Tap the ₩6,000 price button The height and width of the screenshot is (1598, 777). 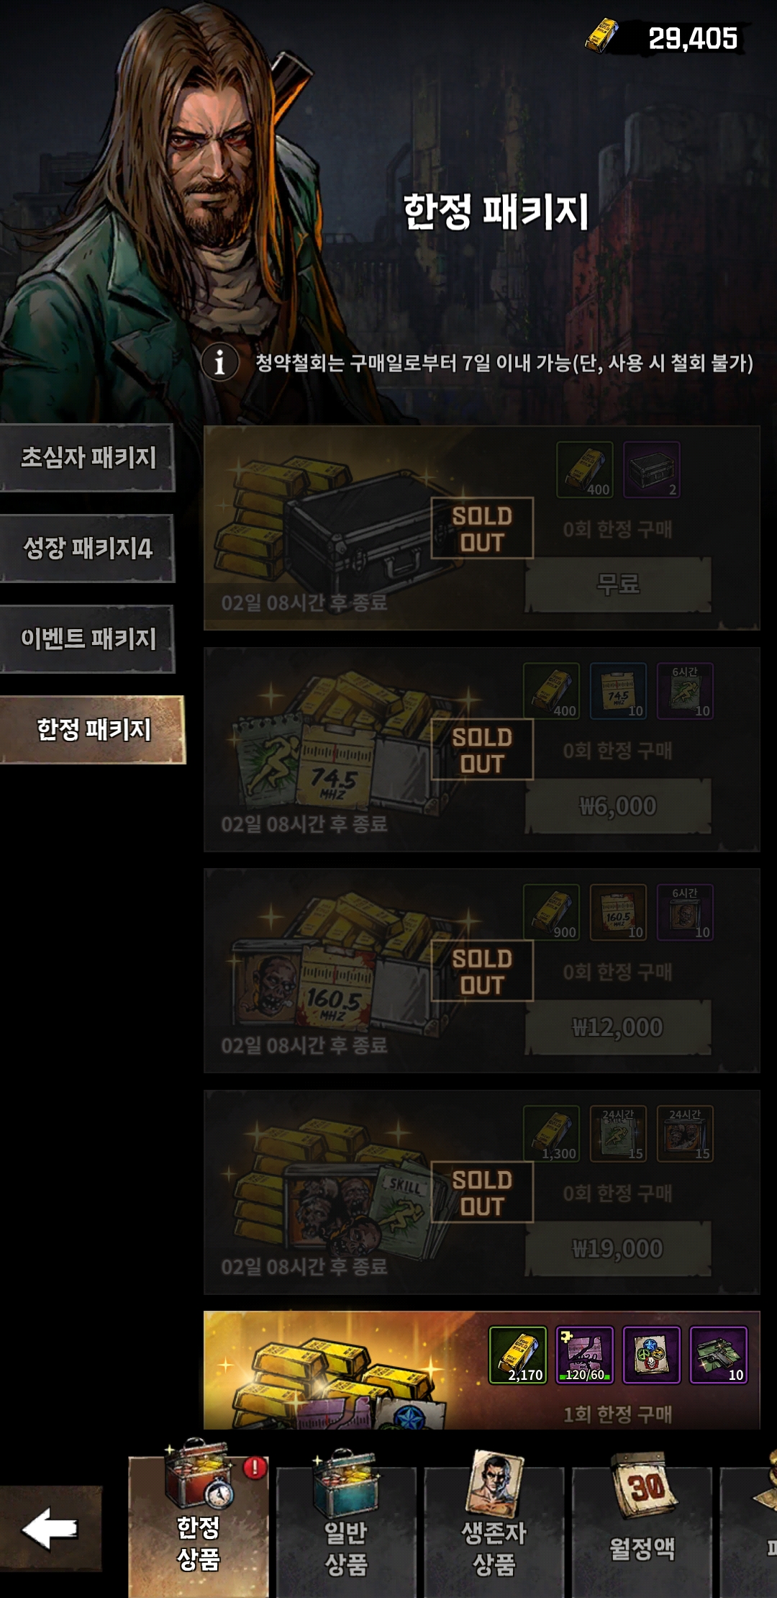click(618, 805)
